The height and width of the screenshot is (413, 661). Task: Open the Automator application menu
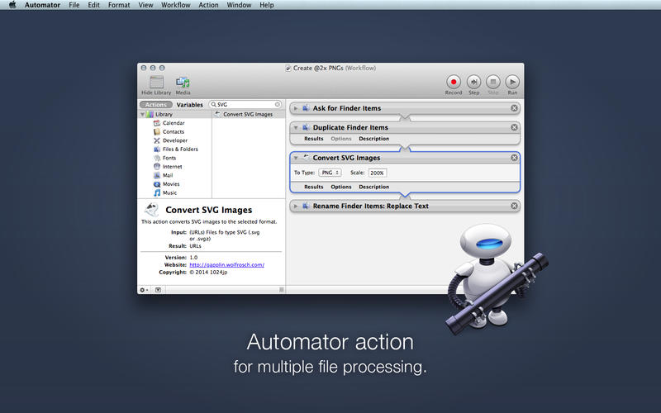(x=42, y=5)
